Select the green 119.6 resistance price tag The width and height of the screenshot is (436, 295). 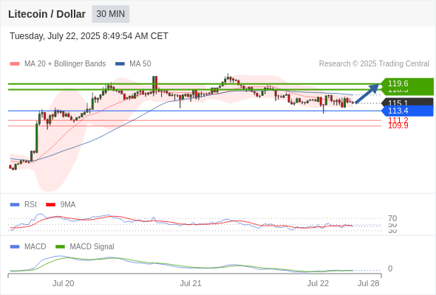pos(407,83)
